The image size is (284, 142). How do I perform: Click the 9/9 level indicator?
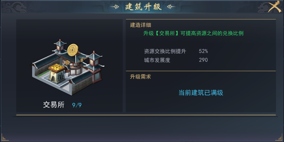77,105
